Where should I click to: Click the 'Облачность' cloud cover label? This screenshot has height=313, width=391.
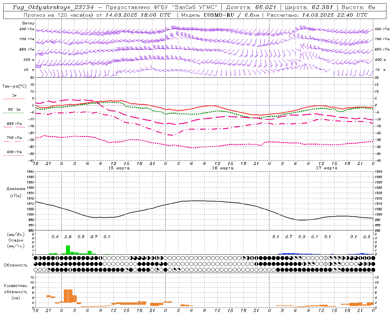[16, 265]
